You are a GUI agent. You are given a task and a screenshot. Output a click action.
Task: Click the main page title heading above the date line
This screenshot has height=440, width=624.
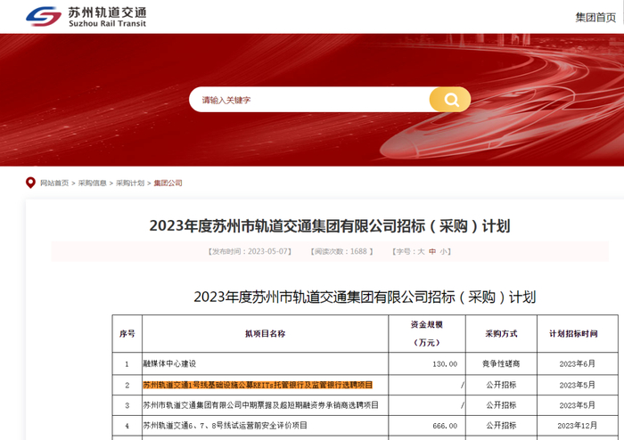[330, 225]
